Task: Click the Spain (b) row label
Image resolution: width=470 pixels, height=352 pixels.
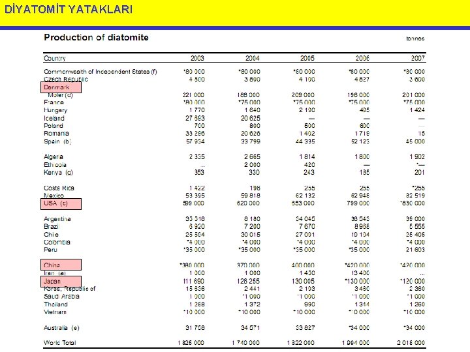Action: coord(57,141)
